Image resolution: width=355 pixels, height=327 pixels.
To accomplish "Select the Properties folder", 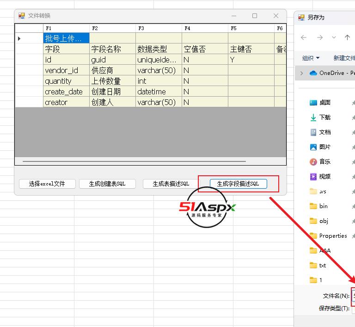I will (332, 236).
